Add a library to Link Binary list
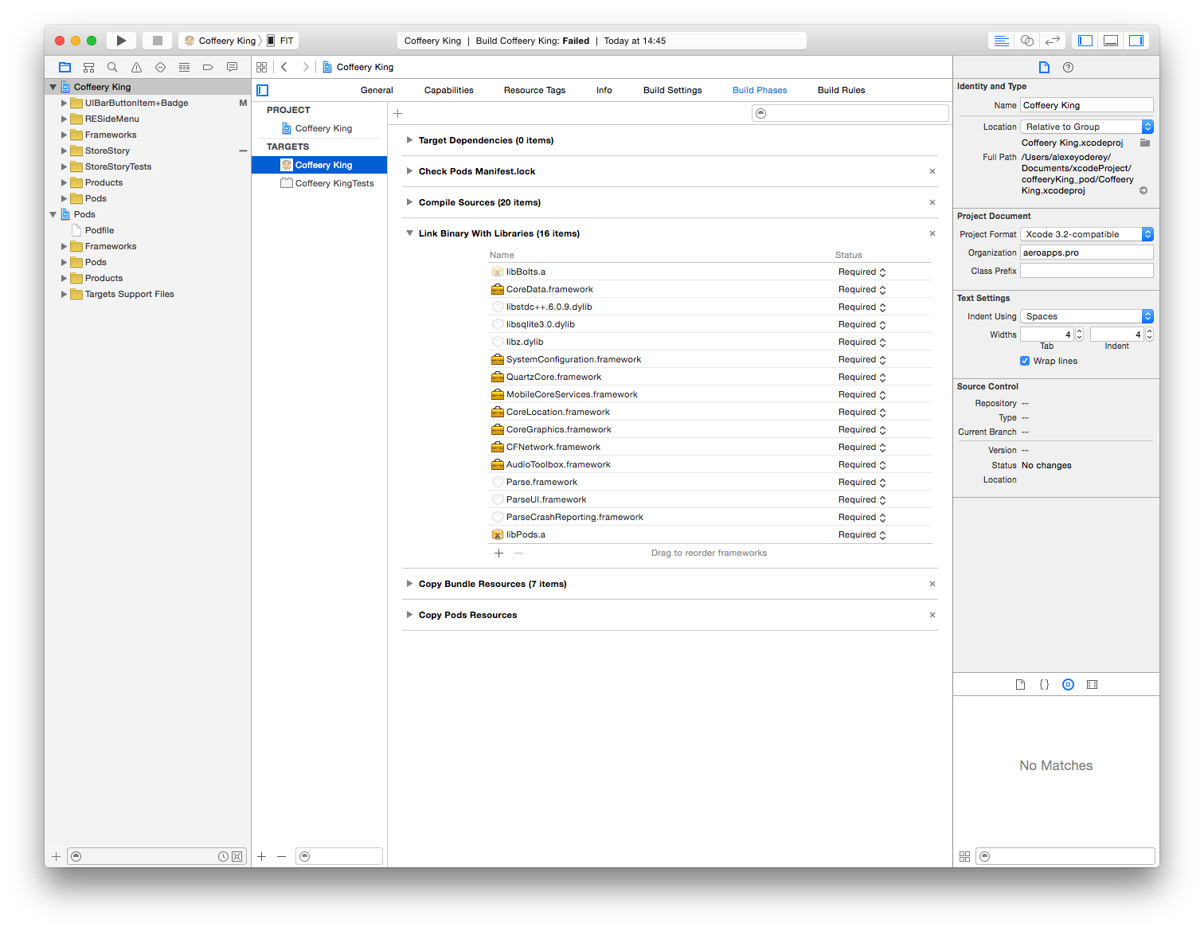1204x931 pixels. (499, 554)
